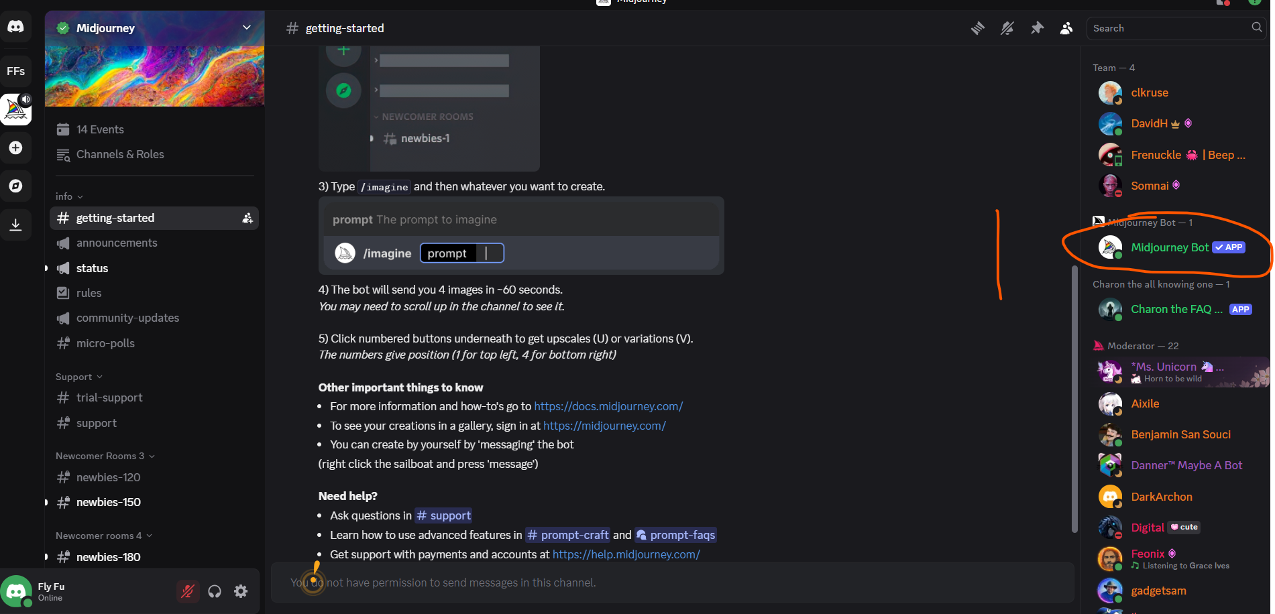This screenshot has height=614, width=1275.
Task: Toggle channel notification settings bell
Action: pos(1007,28)
